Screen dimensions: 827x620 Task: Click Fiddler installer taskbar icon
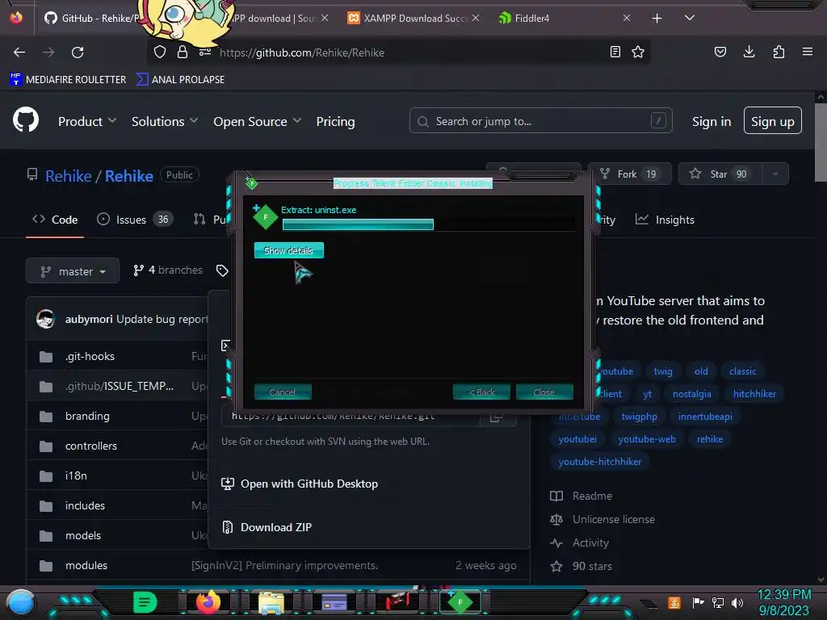(x=460, y=602)
